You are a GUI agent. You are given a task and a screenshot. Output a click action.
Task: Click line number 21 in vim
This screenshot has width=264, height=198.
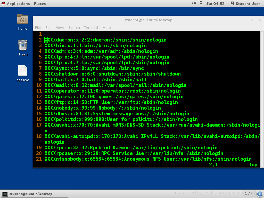pyautogui.click(x=39, y=159)
